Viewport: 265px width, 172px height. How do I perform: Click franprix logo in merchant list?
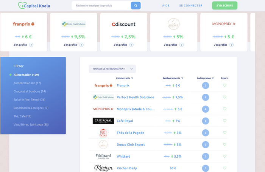click(103, 85)
